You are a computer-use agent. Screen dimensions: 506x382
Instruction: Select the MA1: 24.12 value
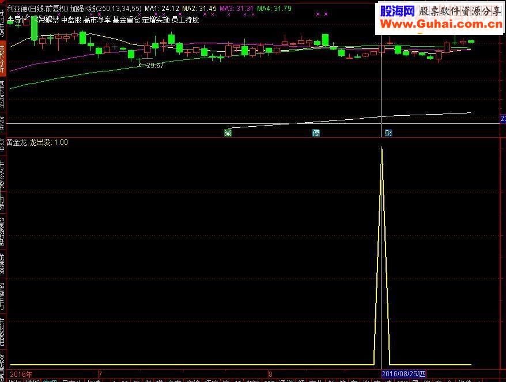pyautogui.click(x=162, y=9)
